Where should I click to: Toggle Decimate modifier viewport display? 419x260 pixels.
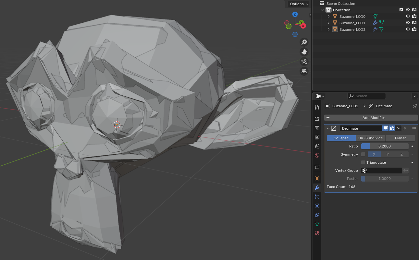(x=386, y=128)
